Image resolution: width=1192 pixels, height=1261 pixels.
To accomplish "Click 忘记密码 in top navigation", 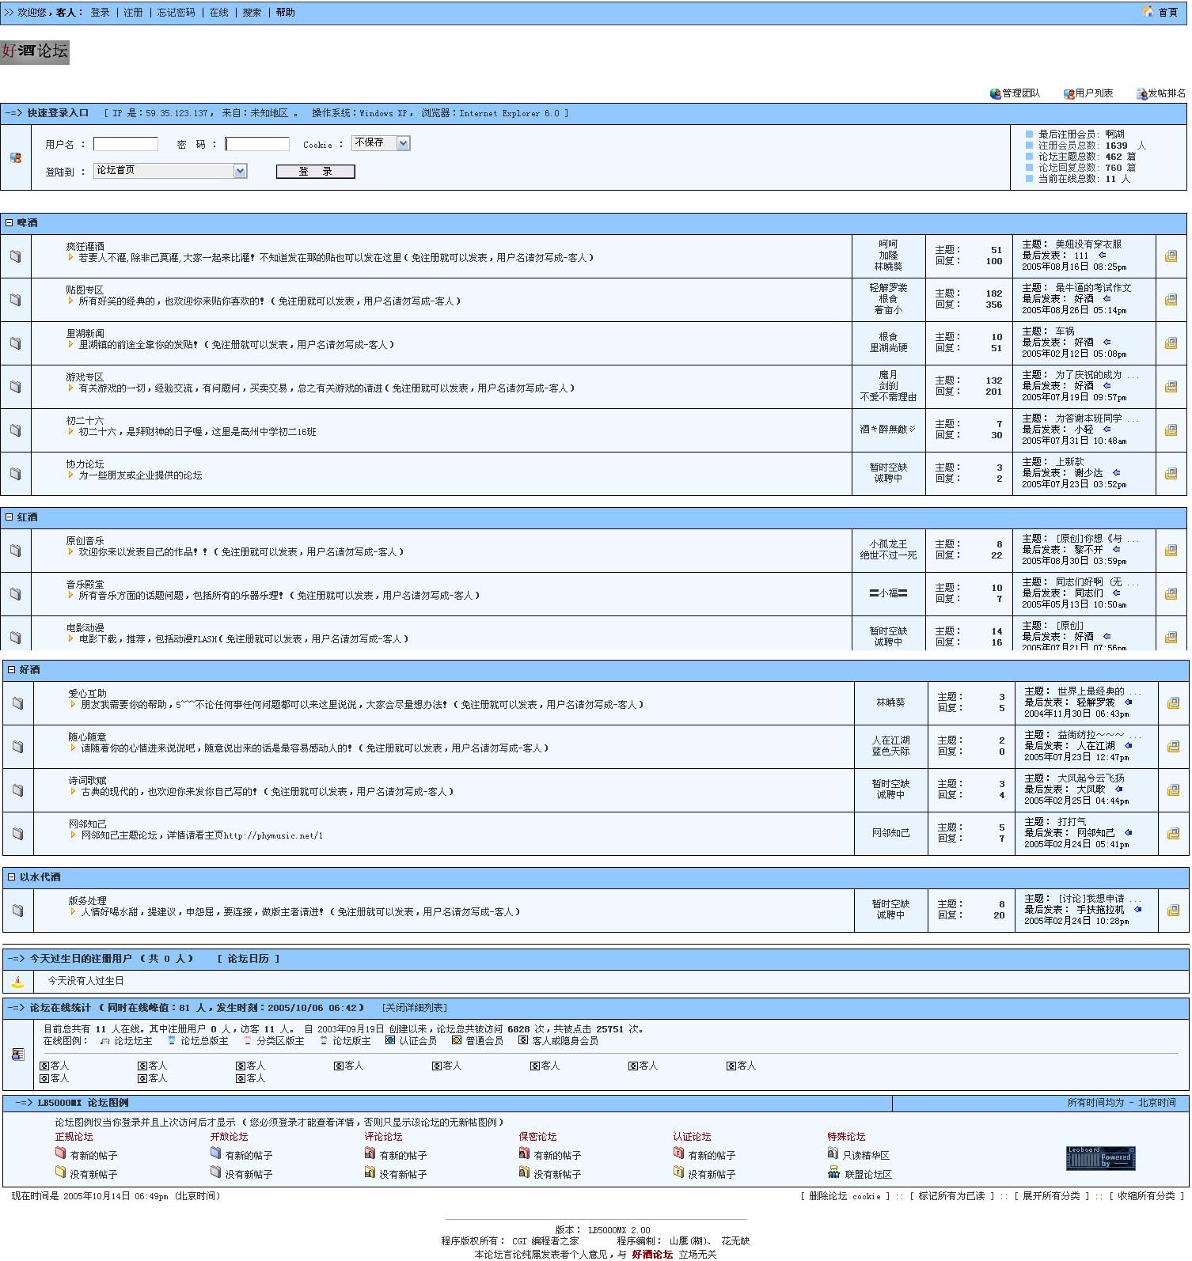I will (x=176, y=13).
